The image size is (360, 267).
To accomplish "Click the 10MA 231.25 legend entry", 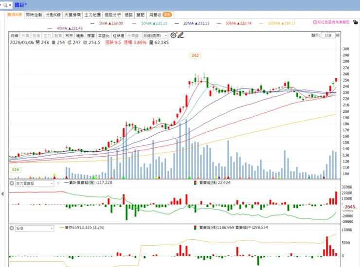I will coord(150,23).
